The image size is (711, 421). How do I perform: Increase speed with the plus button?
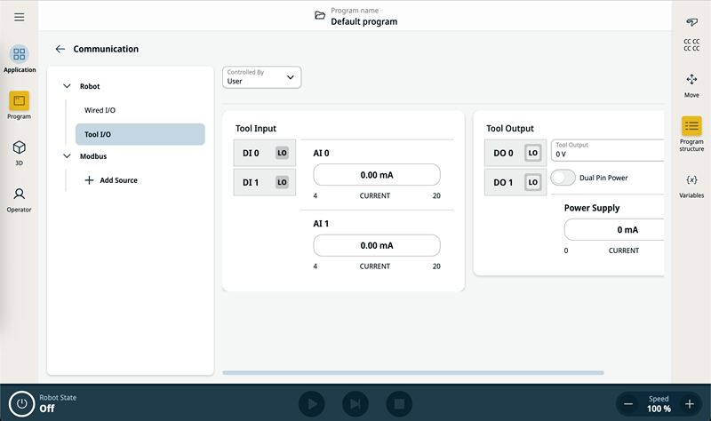[x=689, y=404]
